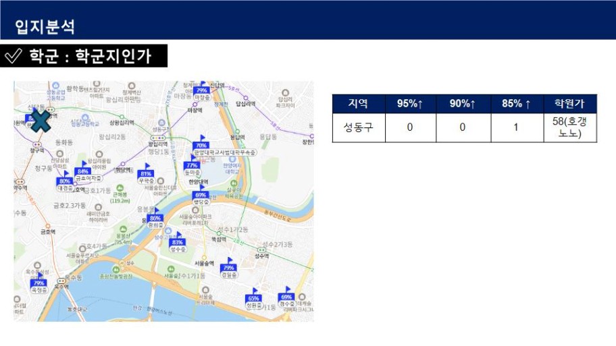Click the 지역 table header cell

pyautogui.click(x=358, y=104)
